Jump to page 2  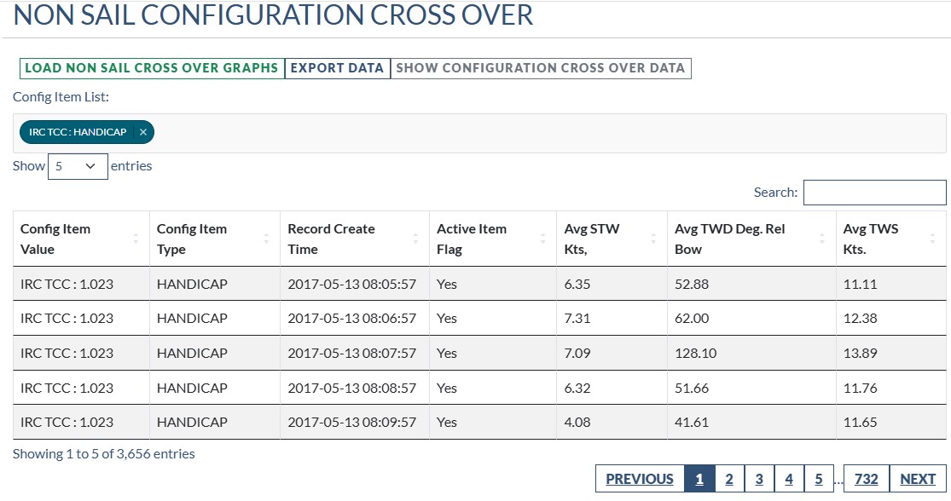pos(729,479)
